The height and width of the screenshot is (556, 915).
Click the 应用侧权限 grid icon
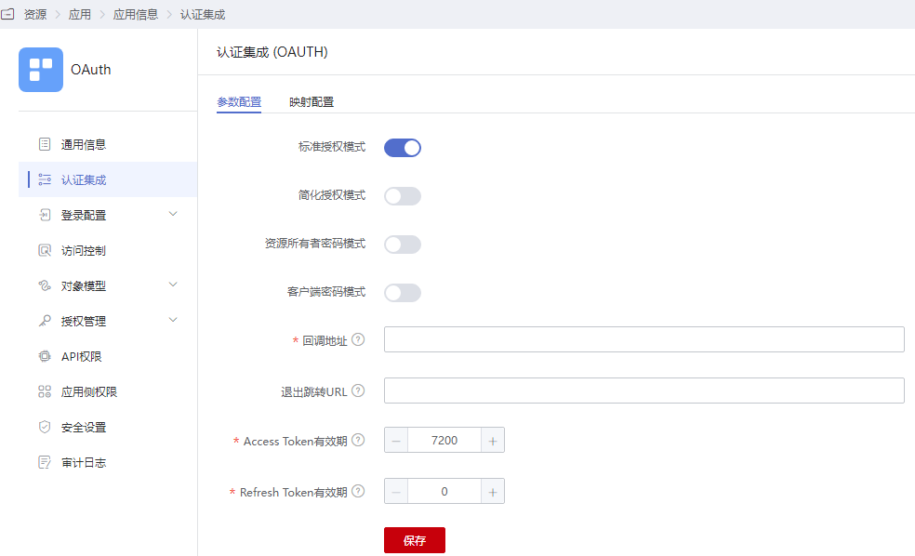pos(45,391)
